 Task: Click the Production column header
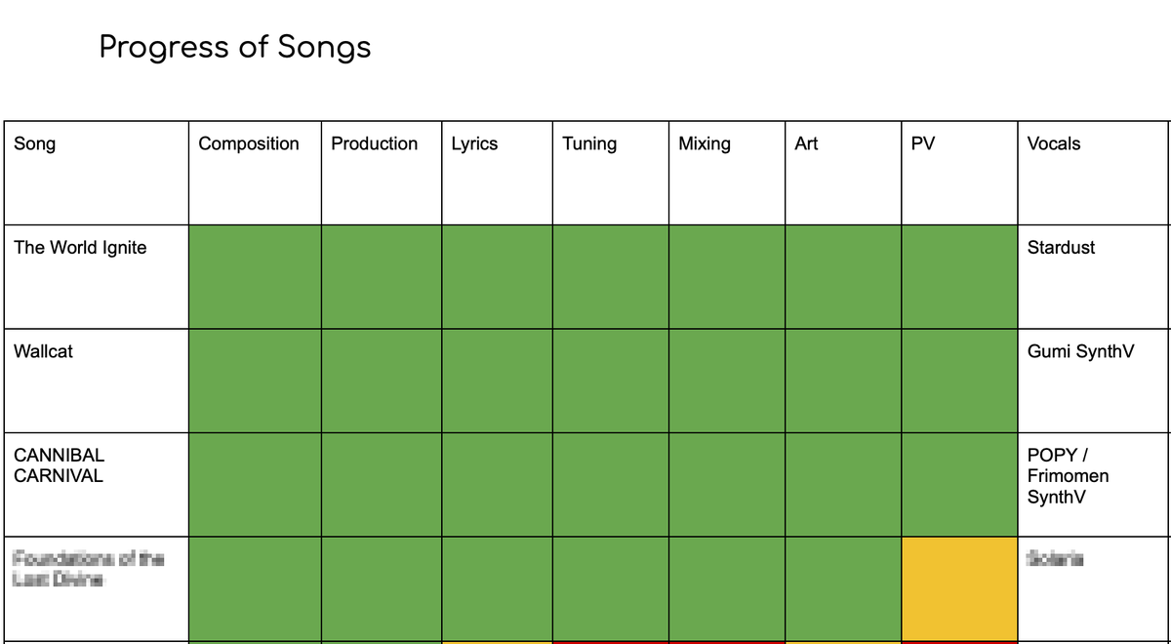pos(382,173)
